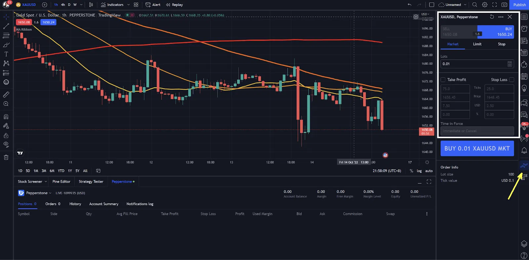Viewport: 529px width, 260px height.
Task: Open the Account Summary tab
Action: 104,204
